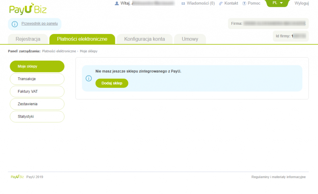This screenshot has width=318, height=194.
Task: Open the PL language dropdown
Action: [x=277, y=3]
